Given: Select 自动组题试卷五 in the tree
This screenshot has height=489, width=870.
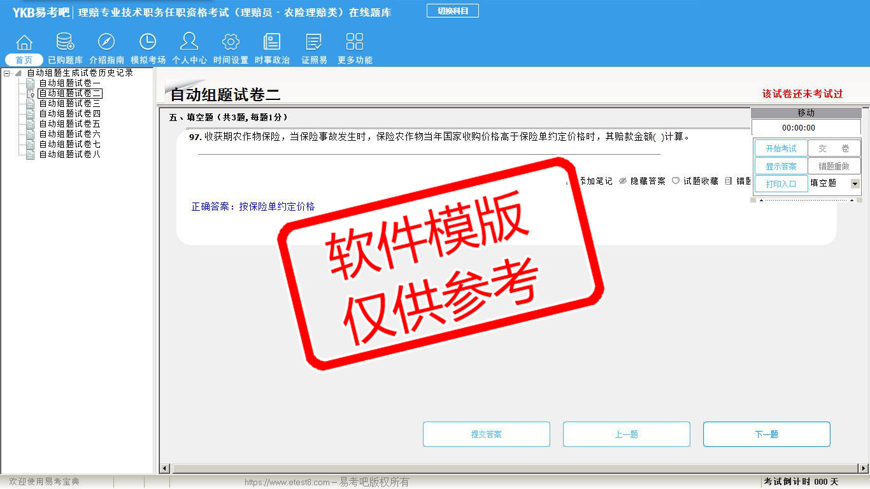Looking at the screenshot, I should coord(69,124).
